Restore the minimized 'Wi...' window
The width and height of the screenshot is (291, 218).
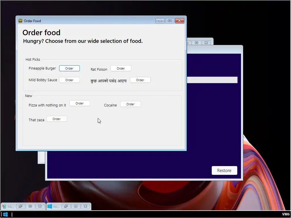pos(66,206)
